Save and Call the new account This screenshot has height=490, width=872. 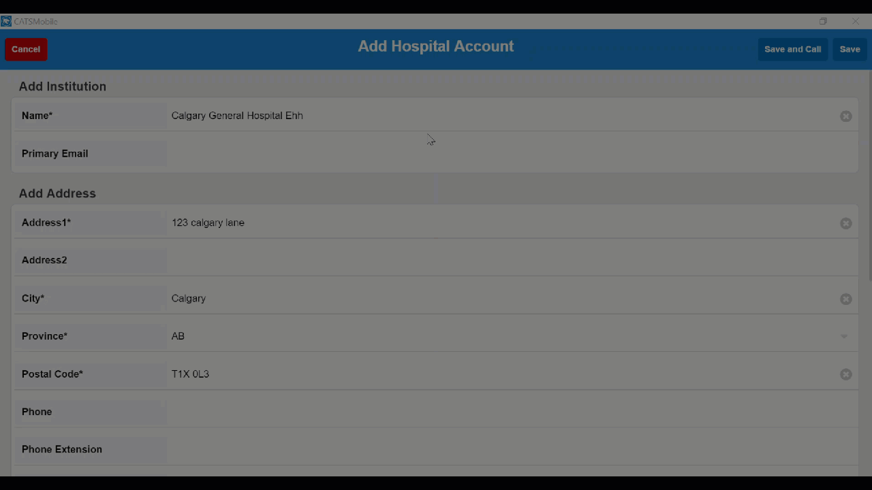click(792, 49)
